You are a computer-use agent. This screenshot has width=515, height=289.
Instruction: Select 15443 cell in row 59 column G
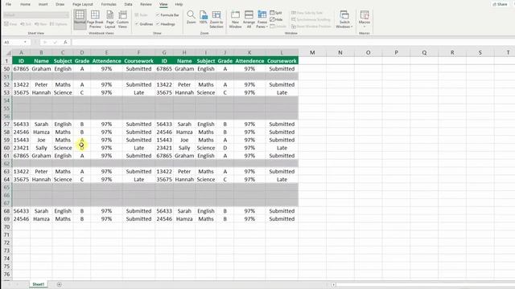point(164,140)
